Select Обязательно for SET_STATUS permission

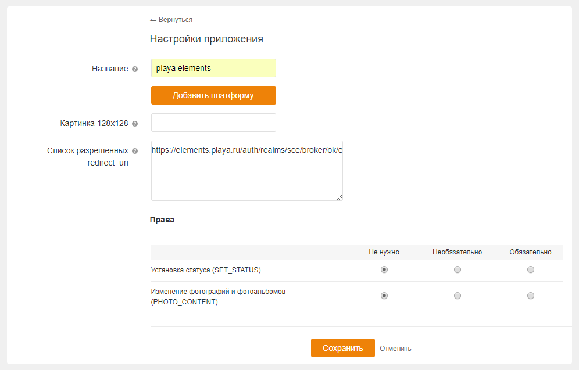[531, 270]
